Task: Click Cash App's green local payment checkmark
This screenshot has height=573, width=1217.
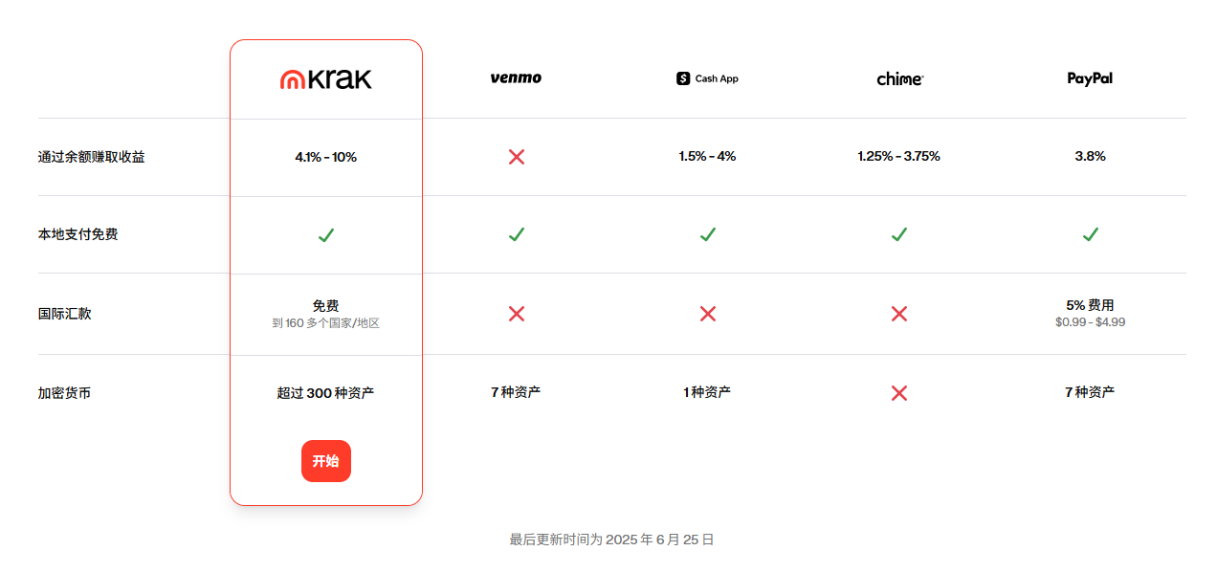Action: click(708, 234)
